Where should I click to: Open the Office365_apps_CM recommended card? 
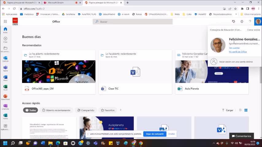(59, 72)
